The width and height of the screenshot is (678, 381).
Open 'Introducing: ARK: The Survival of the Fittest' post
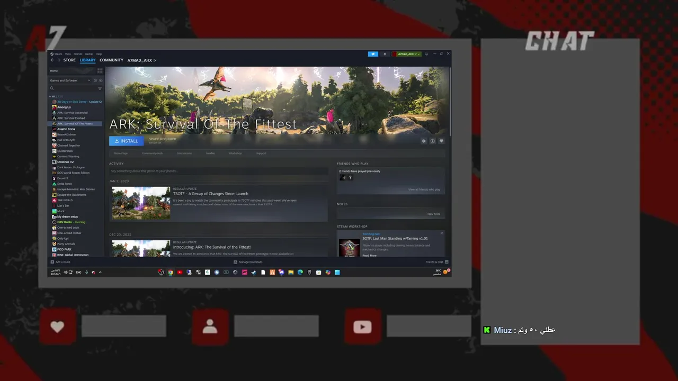212,247
